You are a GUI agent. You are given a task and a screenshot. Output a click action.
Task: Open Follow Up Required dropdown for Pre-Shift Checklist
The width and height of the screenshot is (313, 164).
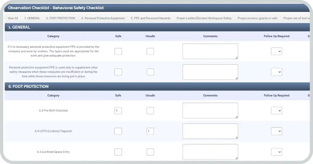pyautogui.click(x=276, y=111)
